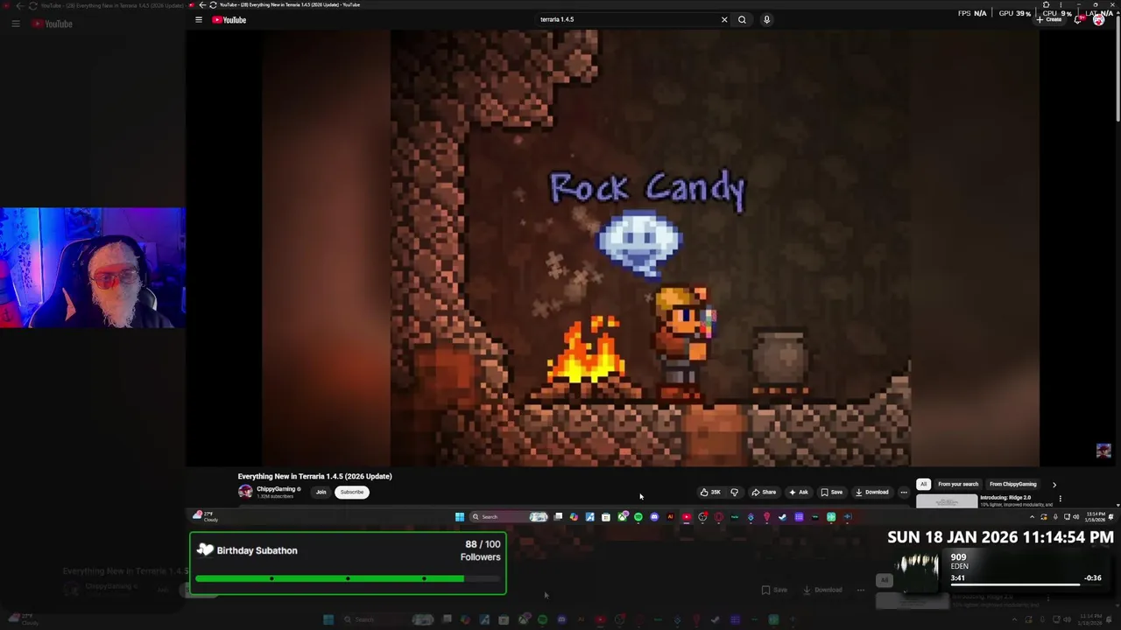The image size is (1121, 630).
Task: Like the video with 35K likes
Action: click(x=710, y=492)
